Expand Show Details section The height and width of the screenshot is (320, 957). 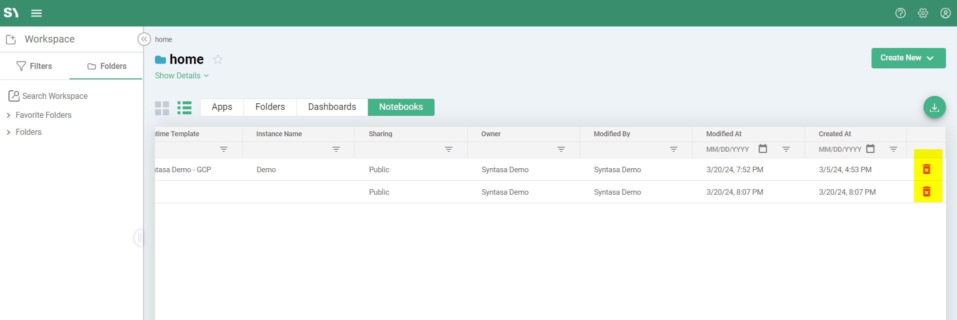pos(181,76)
